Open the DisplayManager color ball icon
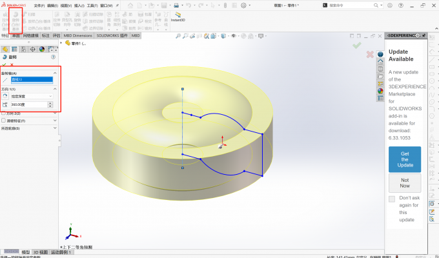 [42, 49]
